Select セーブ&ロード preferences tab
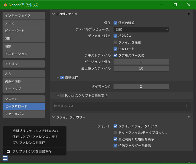Image resolution: width=196 pixels, height=164 pixels. click(24, 106)
